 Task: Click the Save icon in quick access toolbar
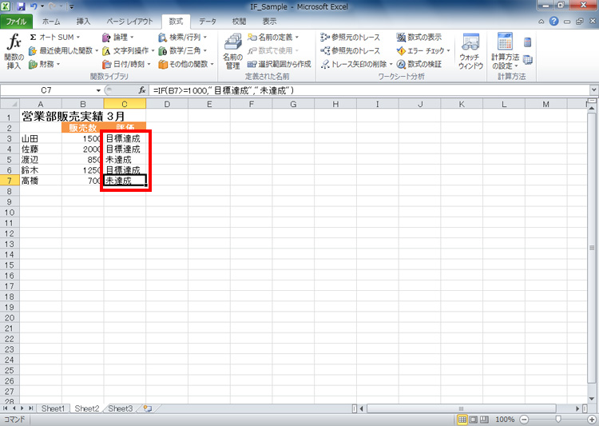[21, 6]
